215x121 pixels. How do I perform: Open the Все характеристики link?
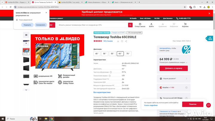(x=102, y=92)
